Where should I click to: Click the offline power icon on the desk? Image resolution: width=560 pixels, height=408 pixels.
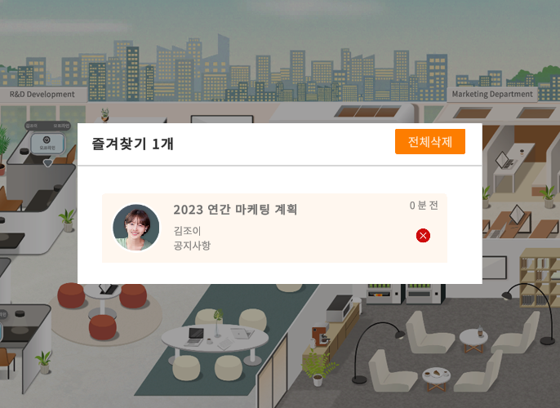pos(47,140)
